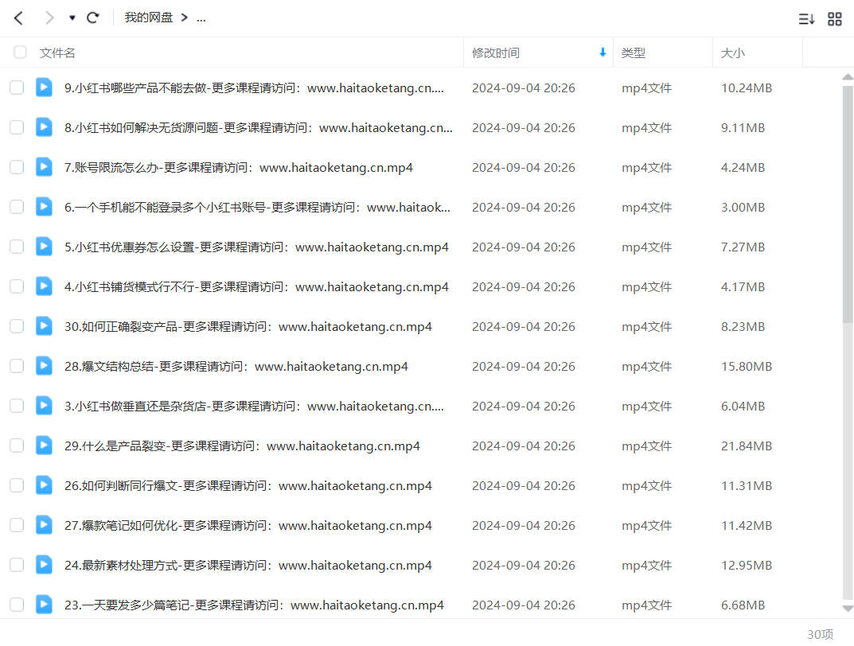Click video icon of 26.如何判断同行爆文

[x=44, y=484]
